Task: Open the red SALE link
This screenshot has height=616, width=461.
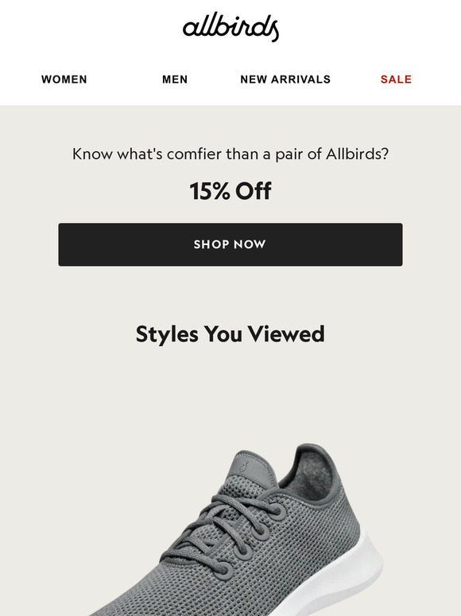Action: [x=396, y=80]
